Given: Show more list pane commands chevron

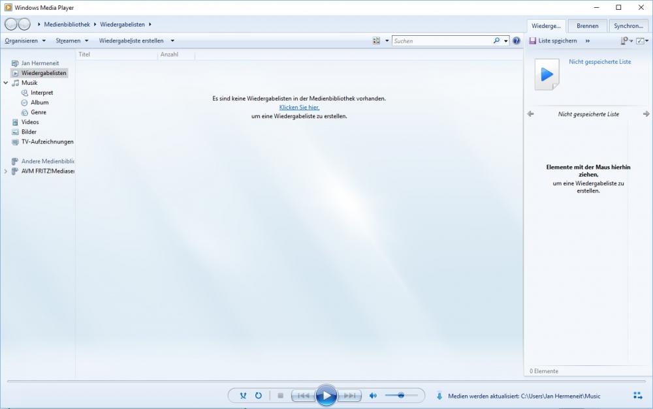Looking at the screenshot, I should (x=588, y=41).
